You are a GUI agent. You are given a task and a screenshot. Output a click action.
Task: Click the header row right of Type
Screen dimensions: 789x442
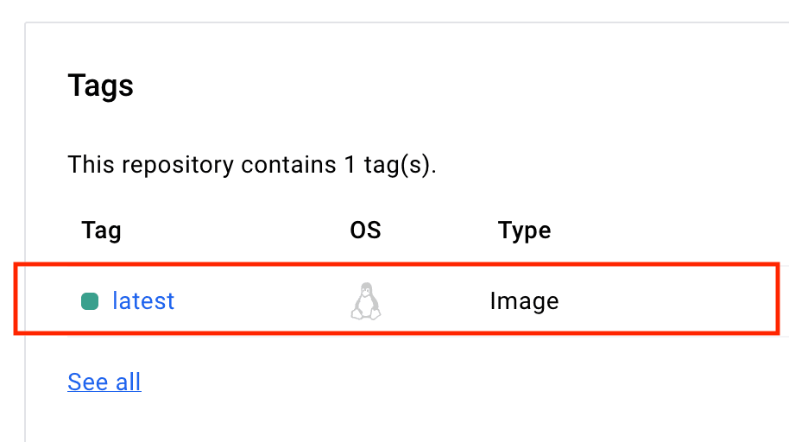point(673,230)
